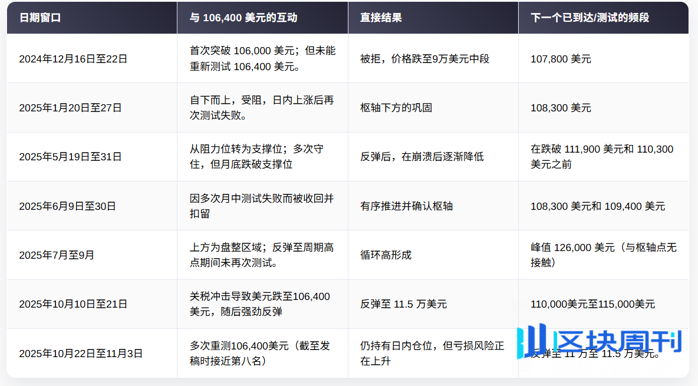Click the 有序推进并确认枢轴 result cell
698x386 pixels.
tap(406, 206)
